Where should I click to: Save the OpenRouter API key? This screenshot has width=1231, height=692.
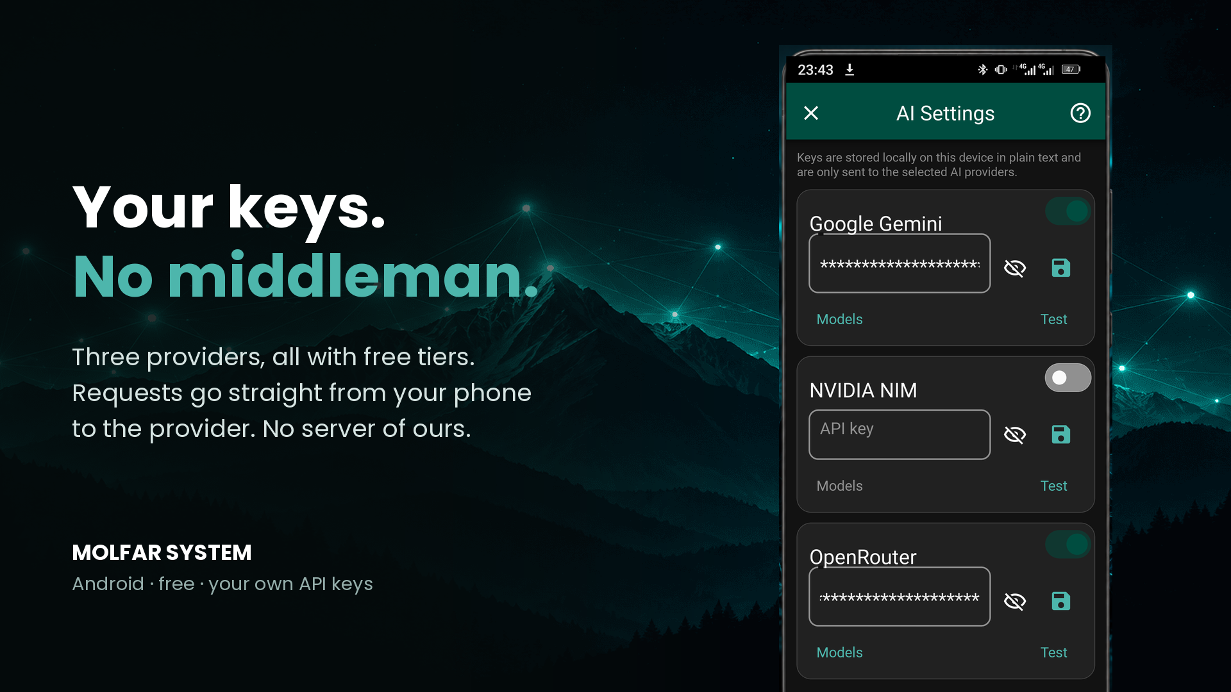(x=1061, y=601)
